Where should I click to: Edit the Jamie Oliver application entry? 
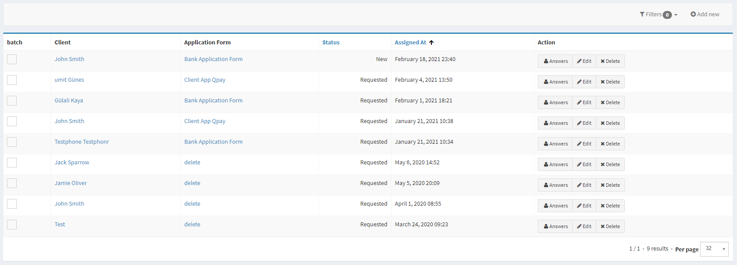pos(584,185)
